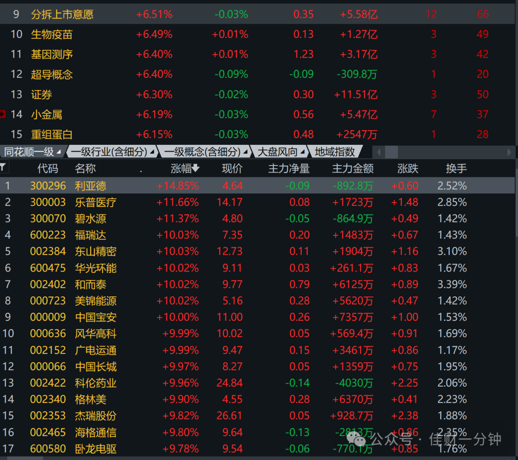
Task: Click the 现价 column header
Action: point(232,168)
